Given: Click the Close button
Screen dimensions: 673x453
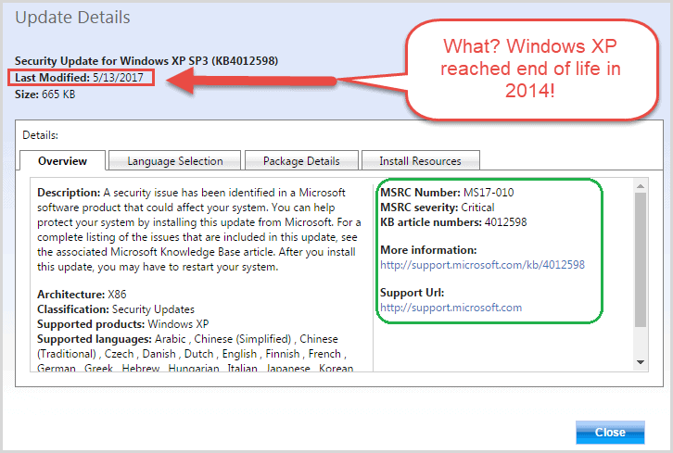Looking at the screenshot, I should pos(610,433).
